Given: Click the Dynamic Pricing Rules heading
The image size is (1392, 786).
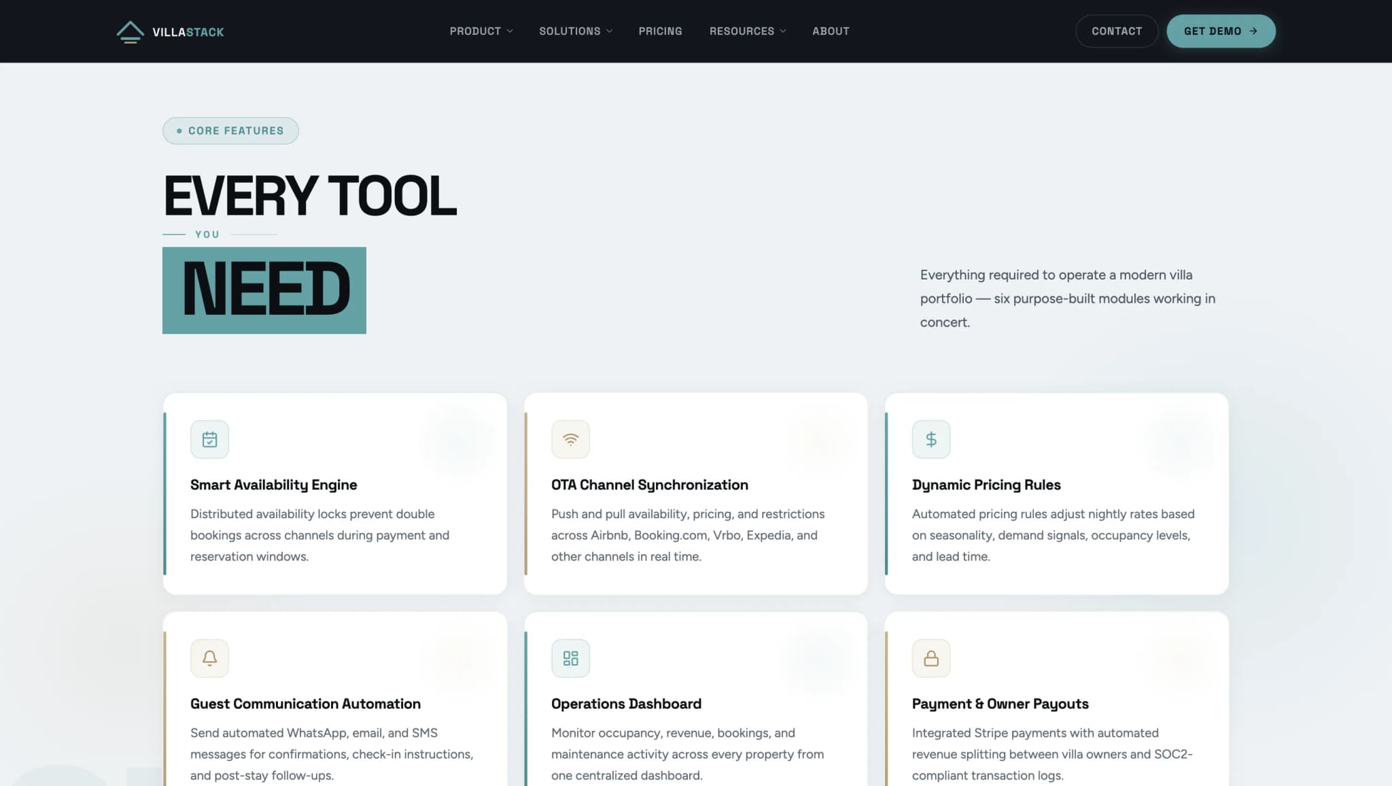Looking at the screenshot, I should click(x=986, y=484).
